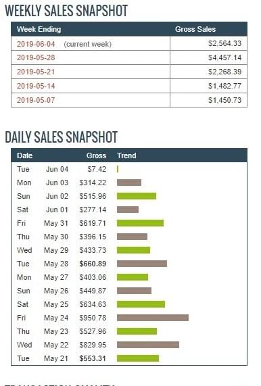
Task: Click the brown trend bar for May 22
Action: pos(148,345)
